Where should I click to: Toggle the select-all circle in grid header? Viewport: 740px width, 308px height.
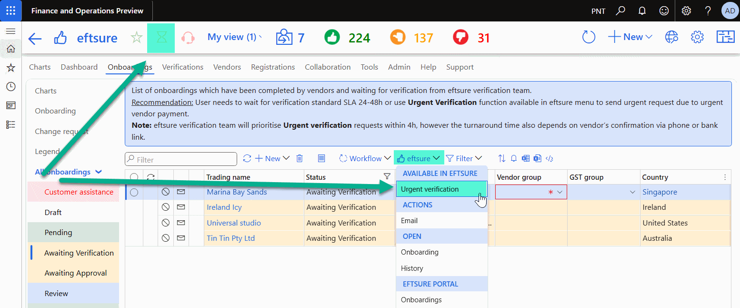134,177
